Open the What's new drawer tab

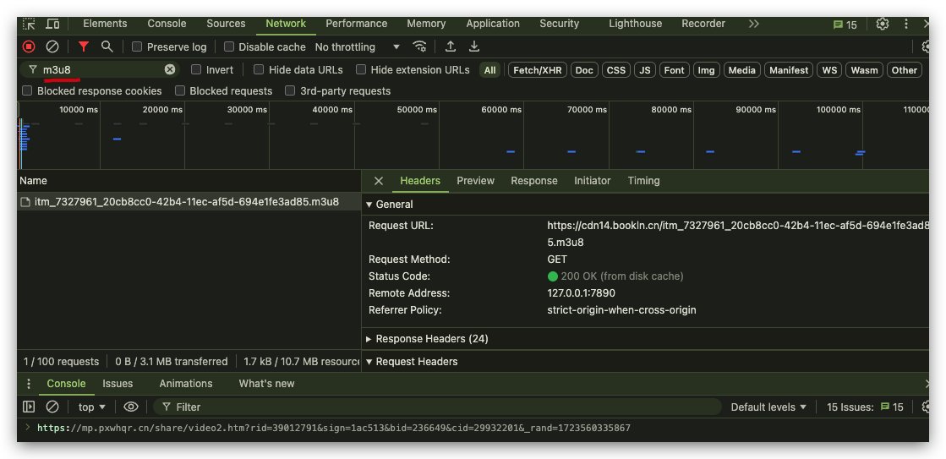tap(266, 384)
